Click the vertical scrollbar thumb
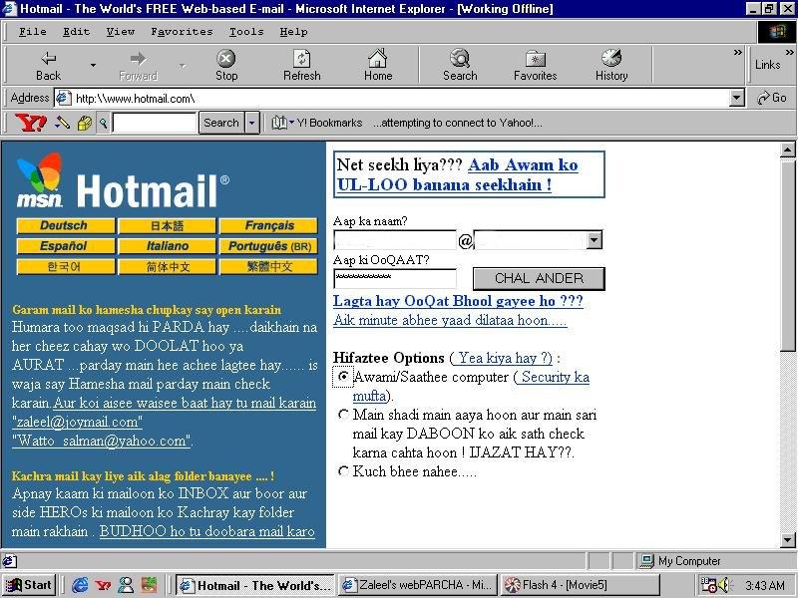798x598 pixels. (x=787, y=254)
